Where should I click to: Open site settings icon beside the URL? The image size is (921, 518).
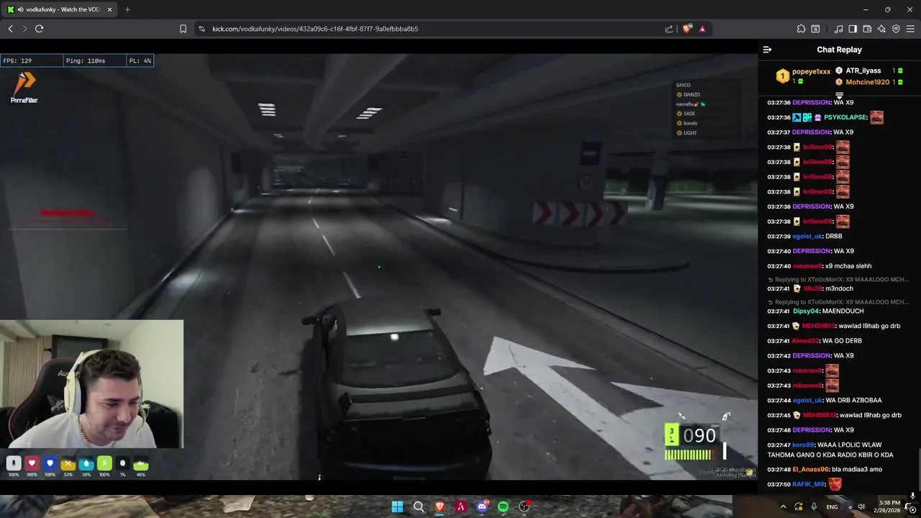[201, 29]
